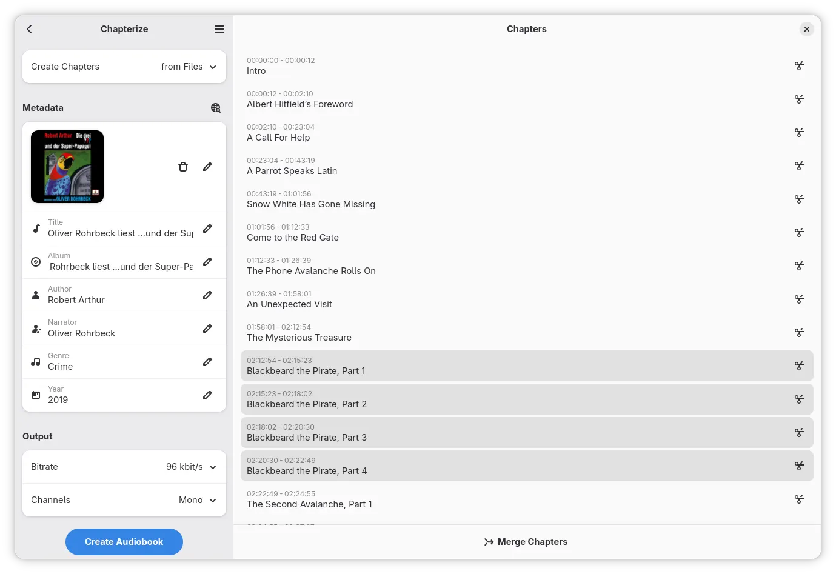
Task: Split Blackbeard the Pirate, Part 3
Action: [x=800, y=433]
